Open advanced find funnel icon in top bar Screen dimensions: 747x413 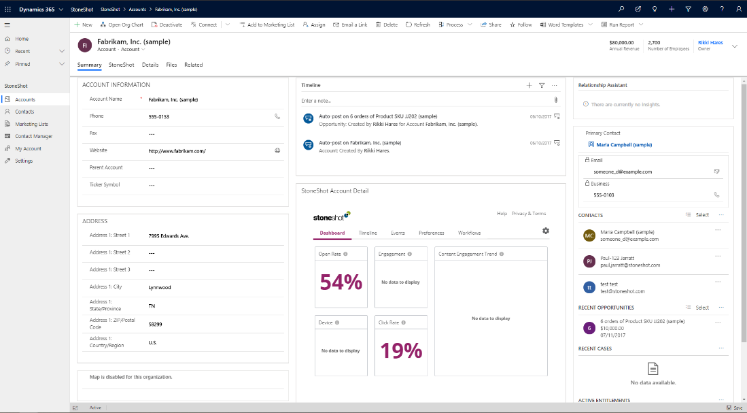(689, 9)
